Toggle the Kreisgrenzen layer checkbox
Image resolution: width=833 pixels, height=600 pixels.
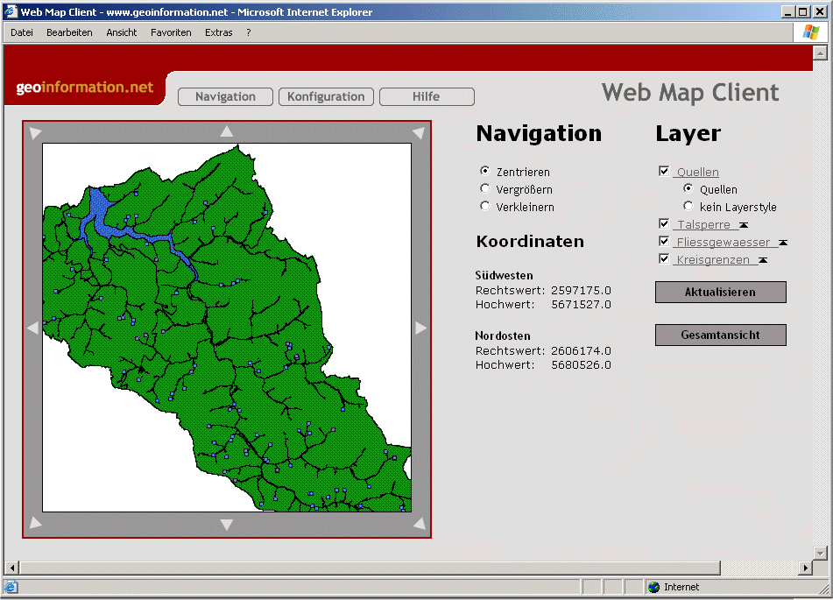click(x=664, y=258)
